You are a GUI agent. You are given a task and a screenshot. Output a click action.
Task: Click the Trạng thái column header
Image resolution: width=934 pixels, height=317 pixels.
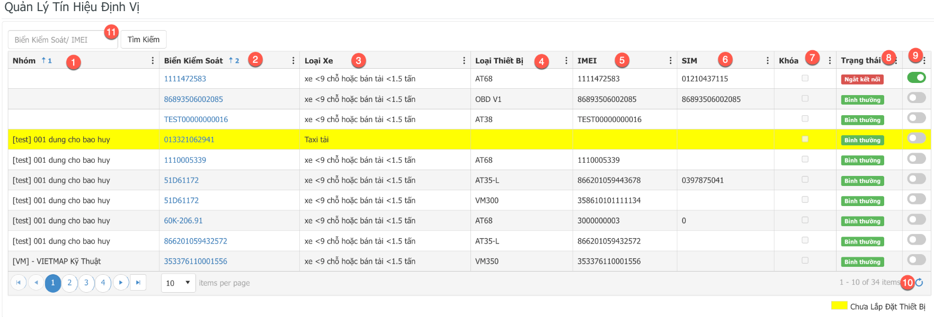coord(861,61)
